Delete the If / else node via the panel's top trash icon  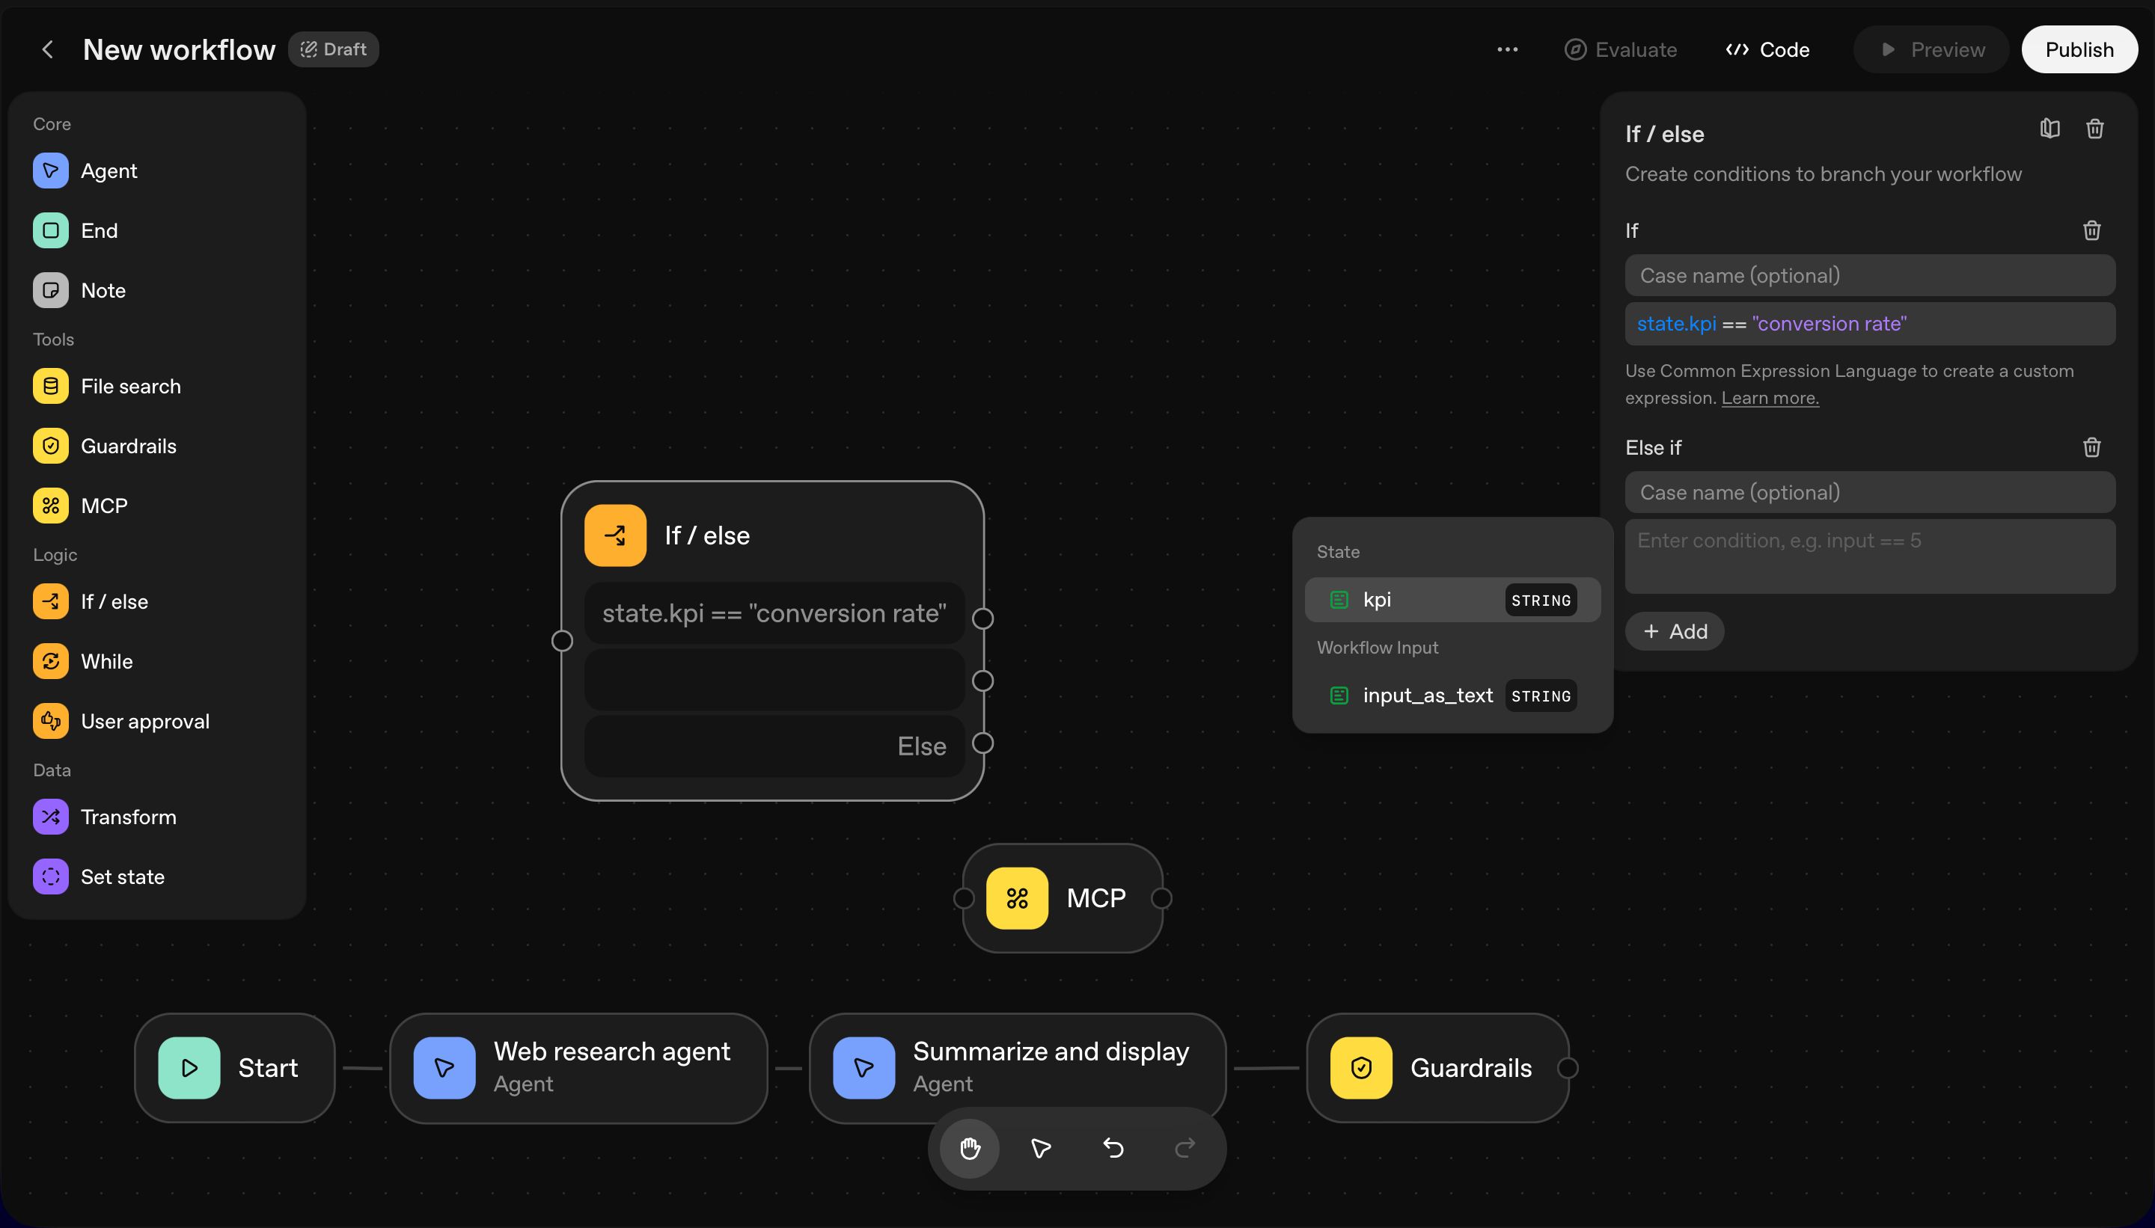(2094, 129)
